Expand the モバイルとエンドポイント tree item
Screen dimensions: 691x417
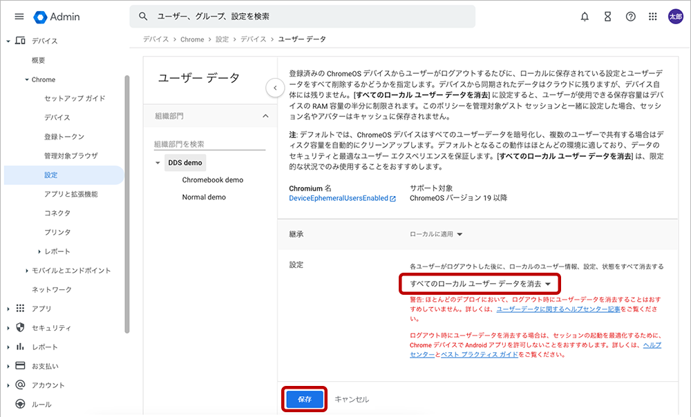tap(27, 271)
